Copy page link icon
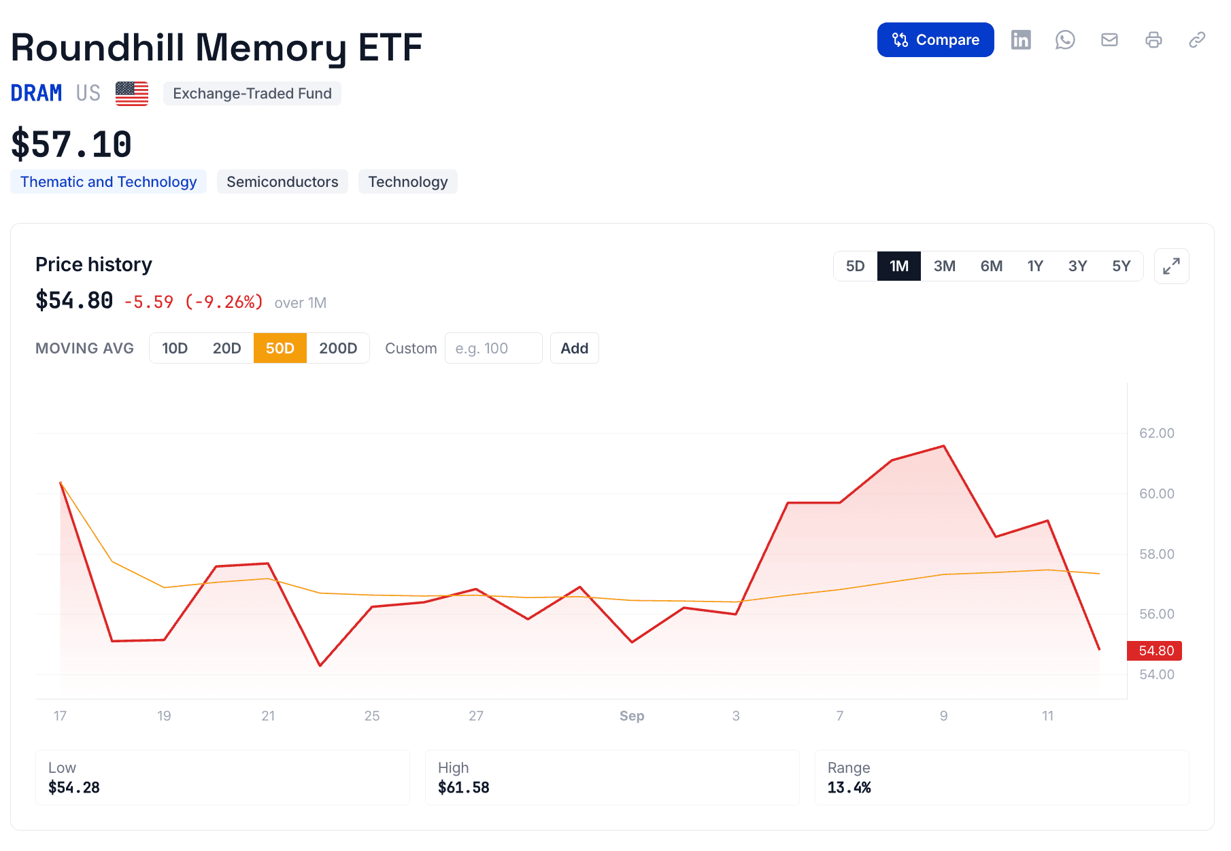 (1197, 40)
